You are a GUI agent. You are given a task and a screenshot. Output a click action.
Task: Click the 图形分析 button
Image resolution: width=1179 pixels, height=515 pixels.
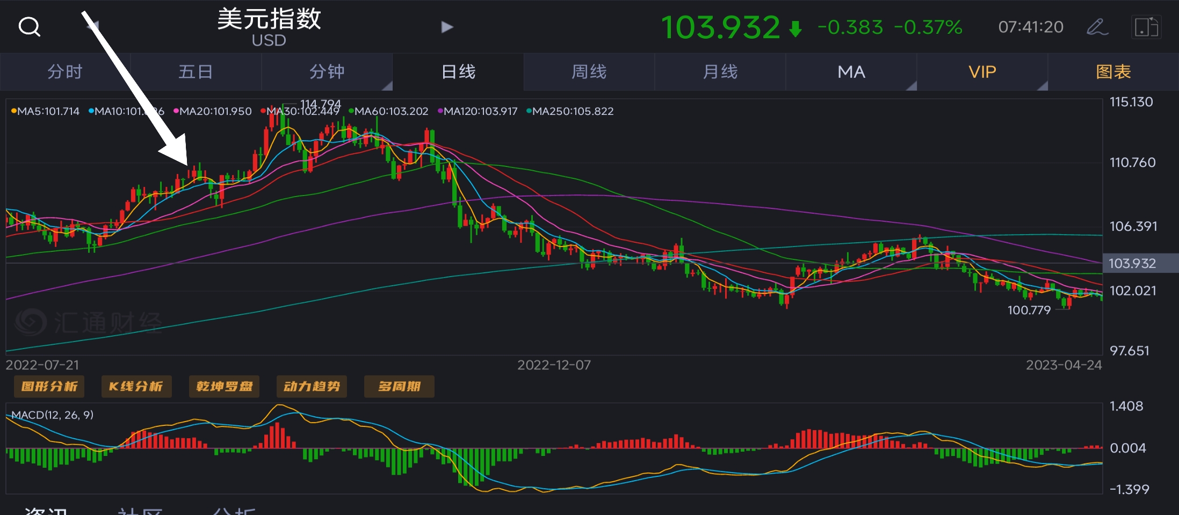[x=49, y=387]
